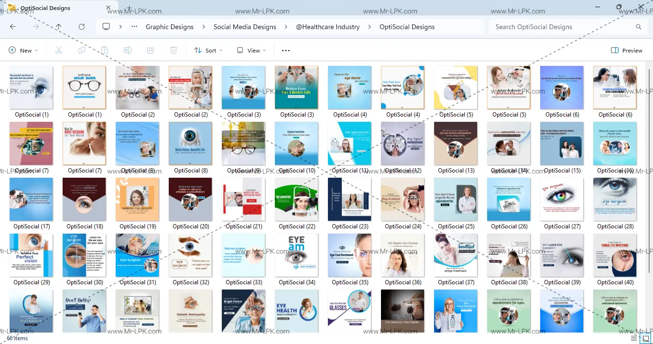The image size is (653, 344).
Task: Switch to large thumbnails view in status bar
Action: (x=645, y=338)
